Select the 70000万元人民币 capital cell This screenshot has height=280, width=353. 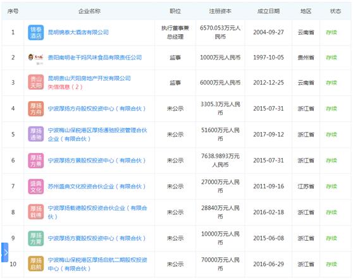coord(220,264)
